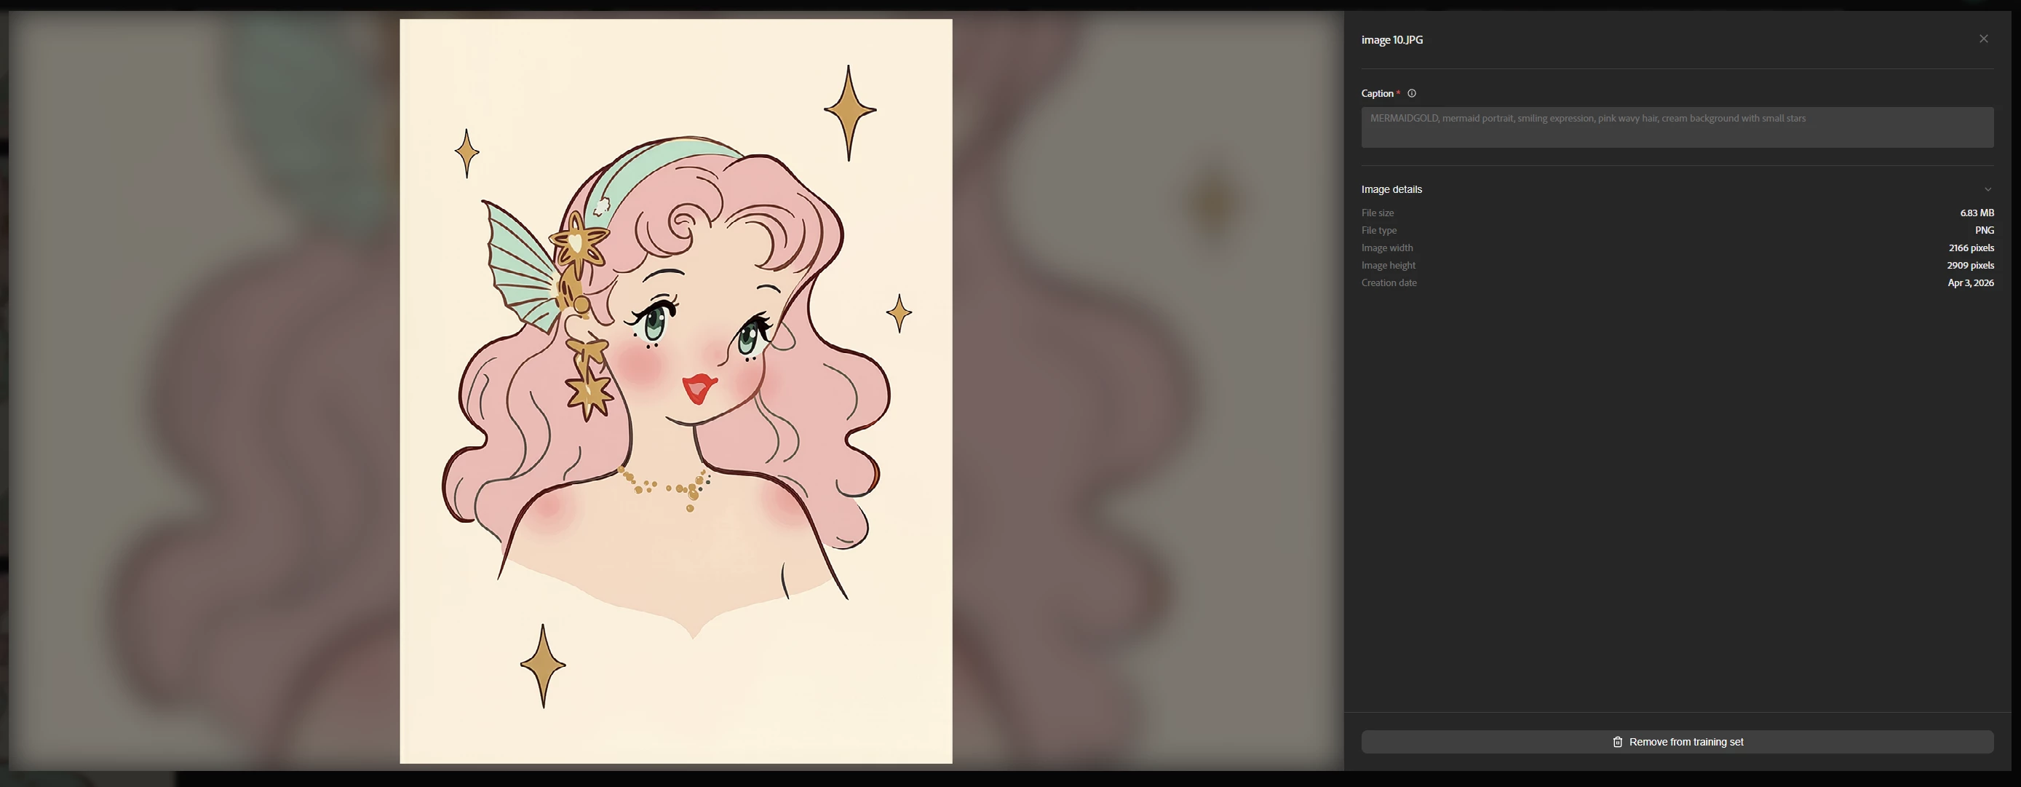The height and width of the screenshot is (787, 2021).
Task: Click the Caption info icon
Action: tap(1411, 93)
